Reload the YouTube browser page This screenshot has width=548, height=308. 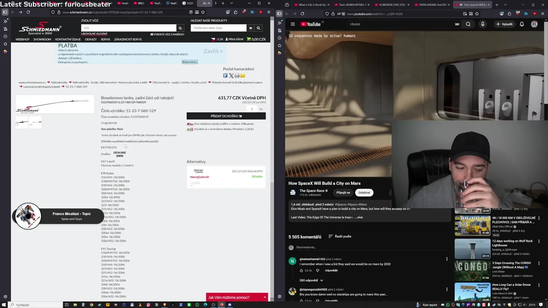[302, 14]
